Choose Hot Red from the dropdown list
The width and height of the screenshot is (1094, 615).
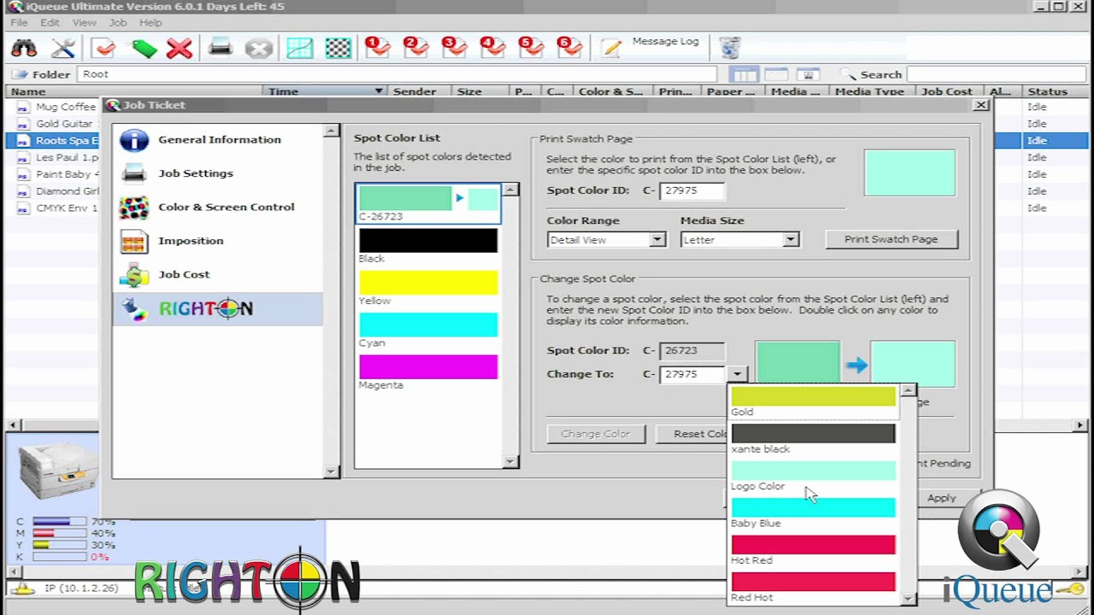click(x=814, y=550)
